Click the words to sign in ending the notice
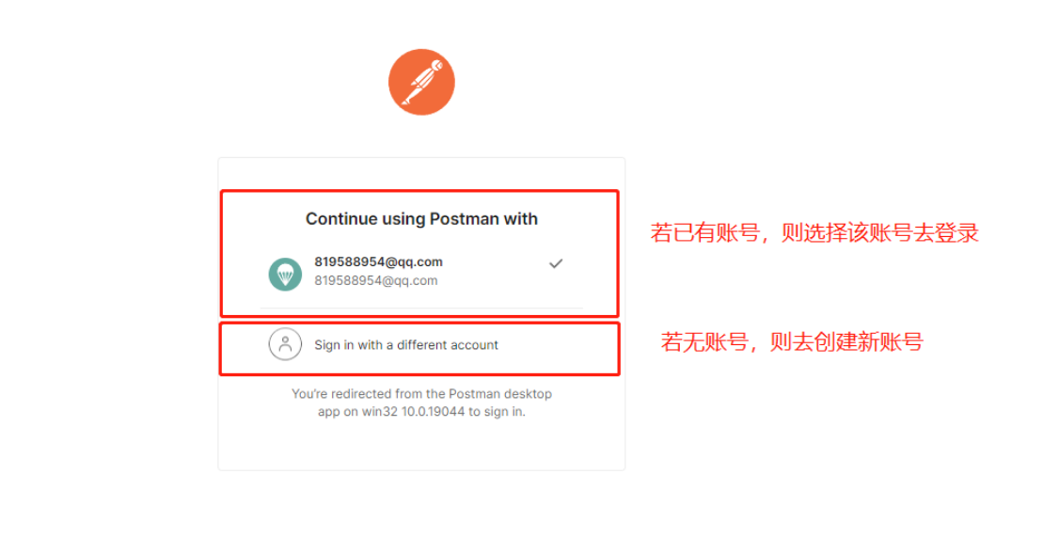 tap(497, 412)
